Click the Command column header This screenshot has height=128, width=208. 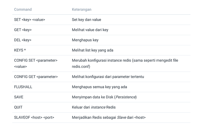pos(23,9)
